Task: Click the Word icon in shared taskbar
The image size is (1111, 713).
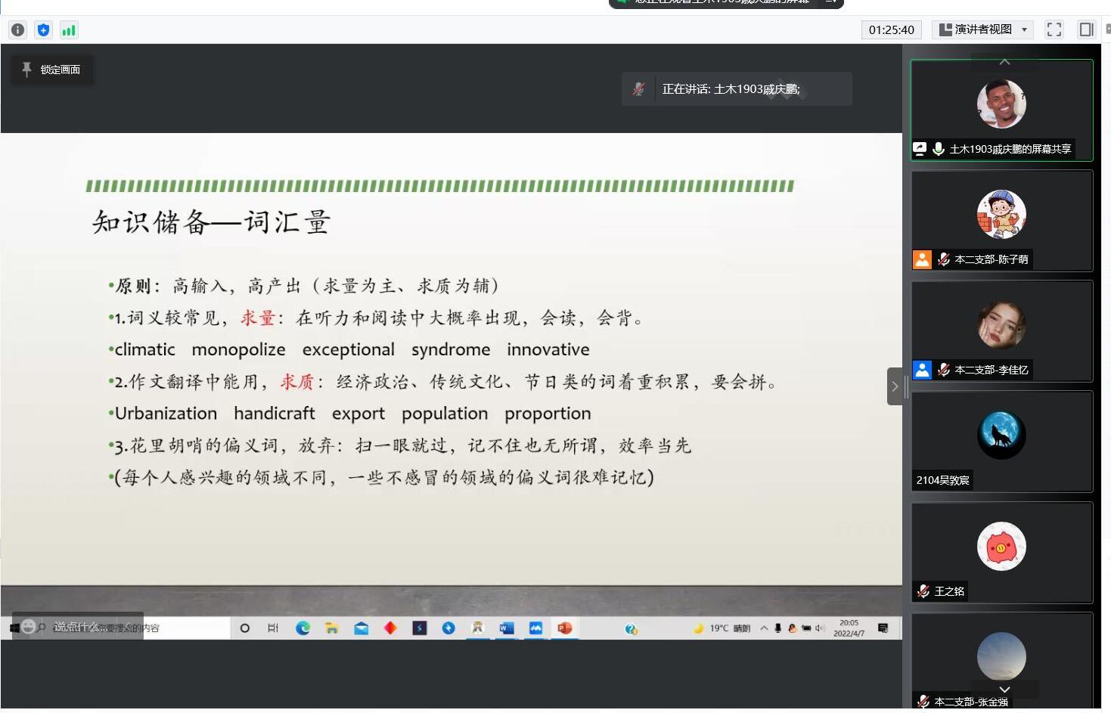Action: (x=506, y=628)
